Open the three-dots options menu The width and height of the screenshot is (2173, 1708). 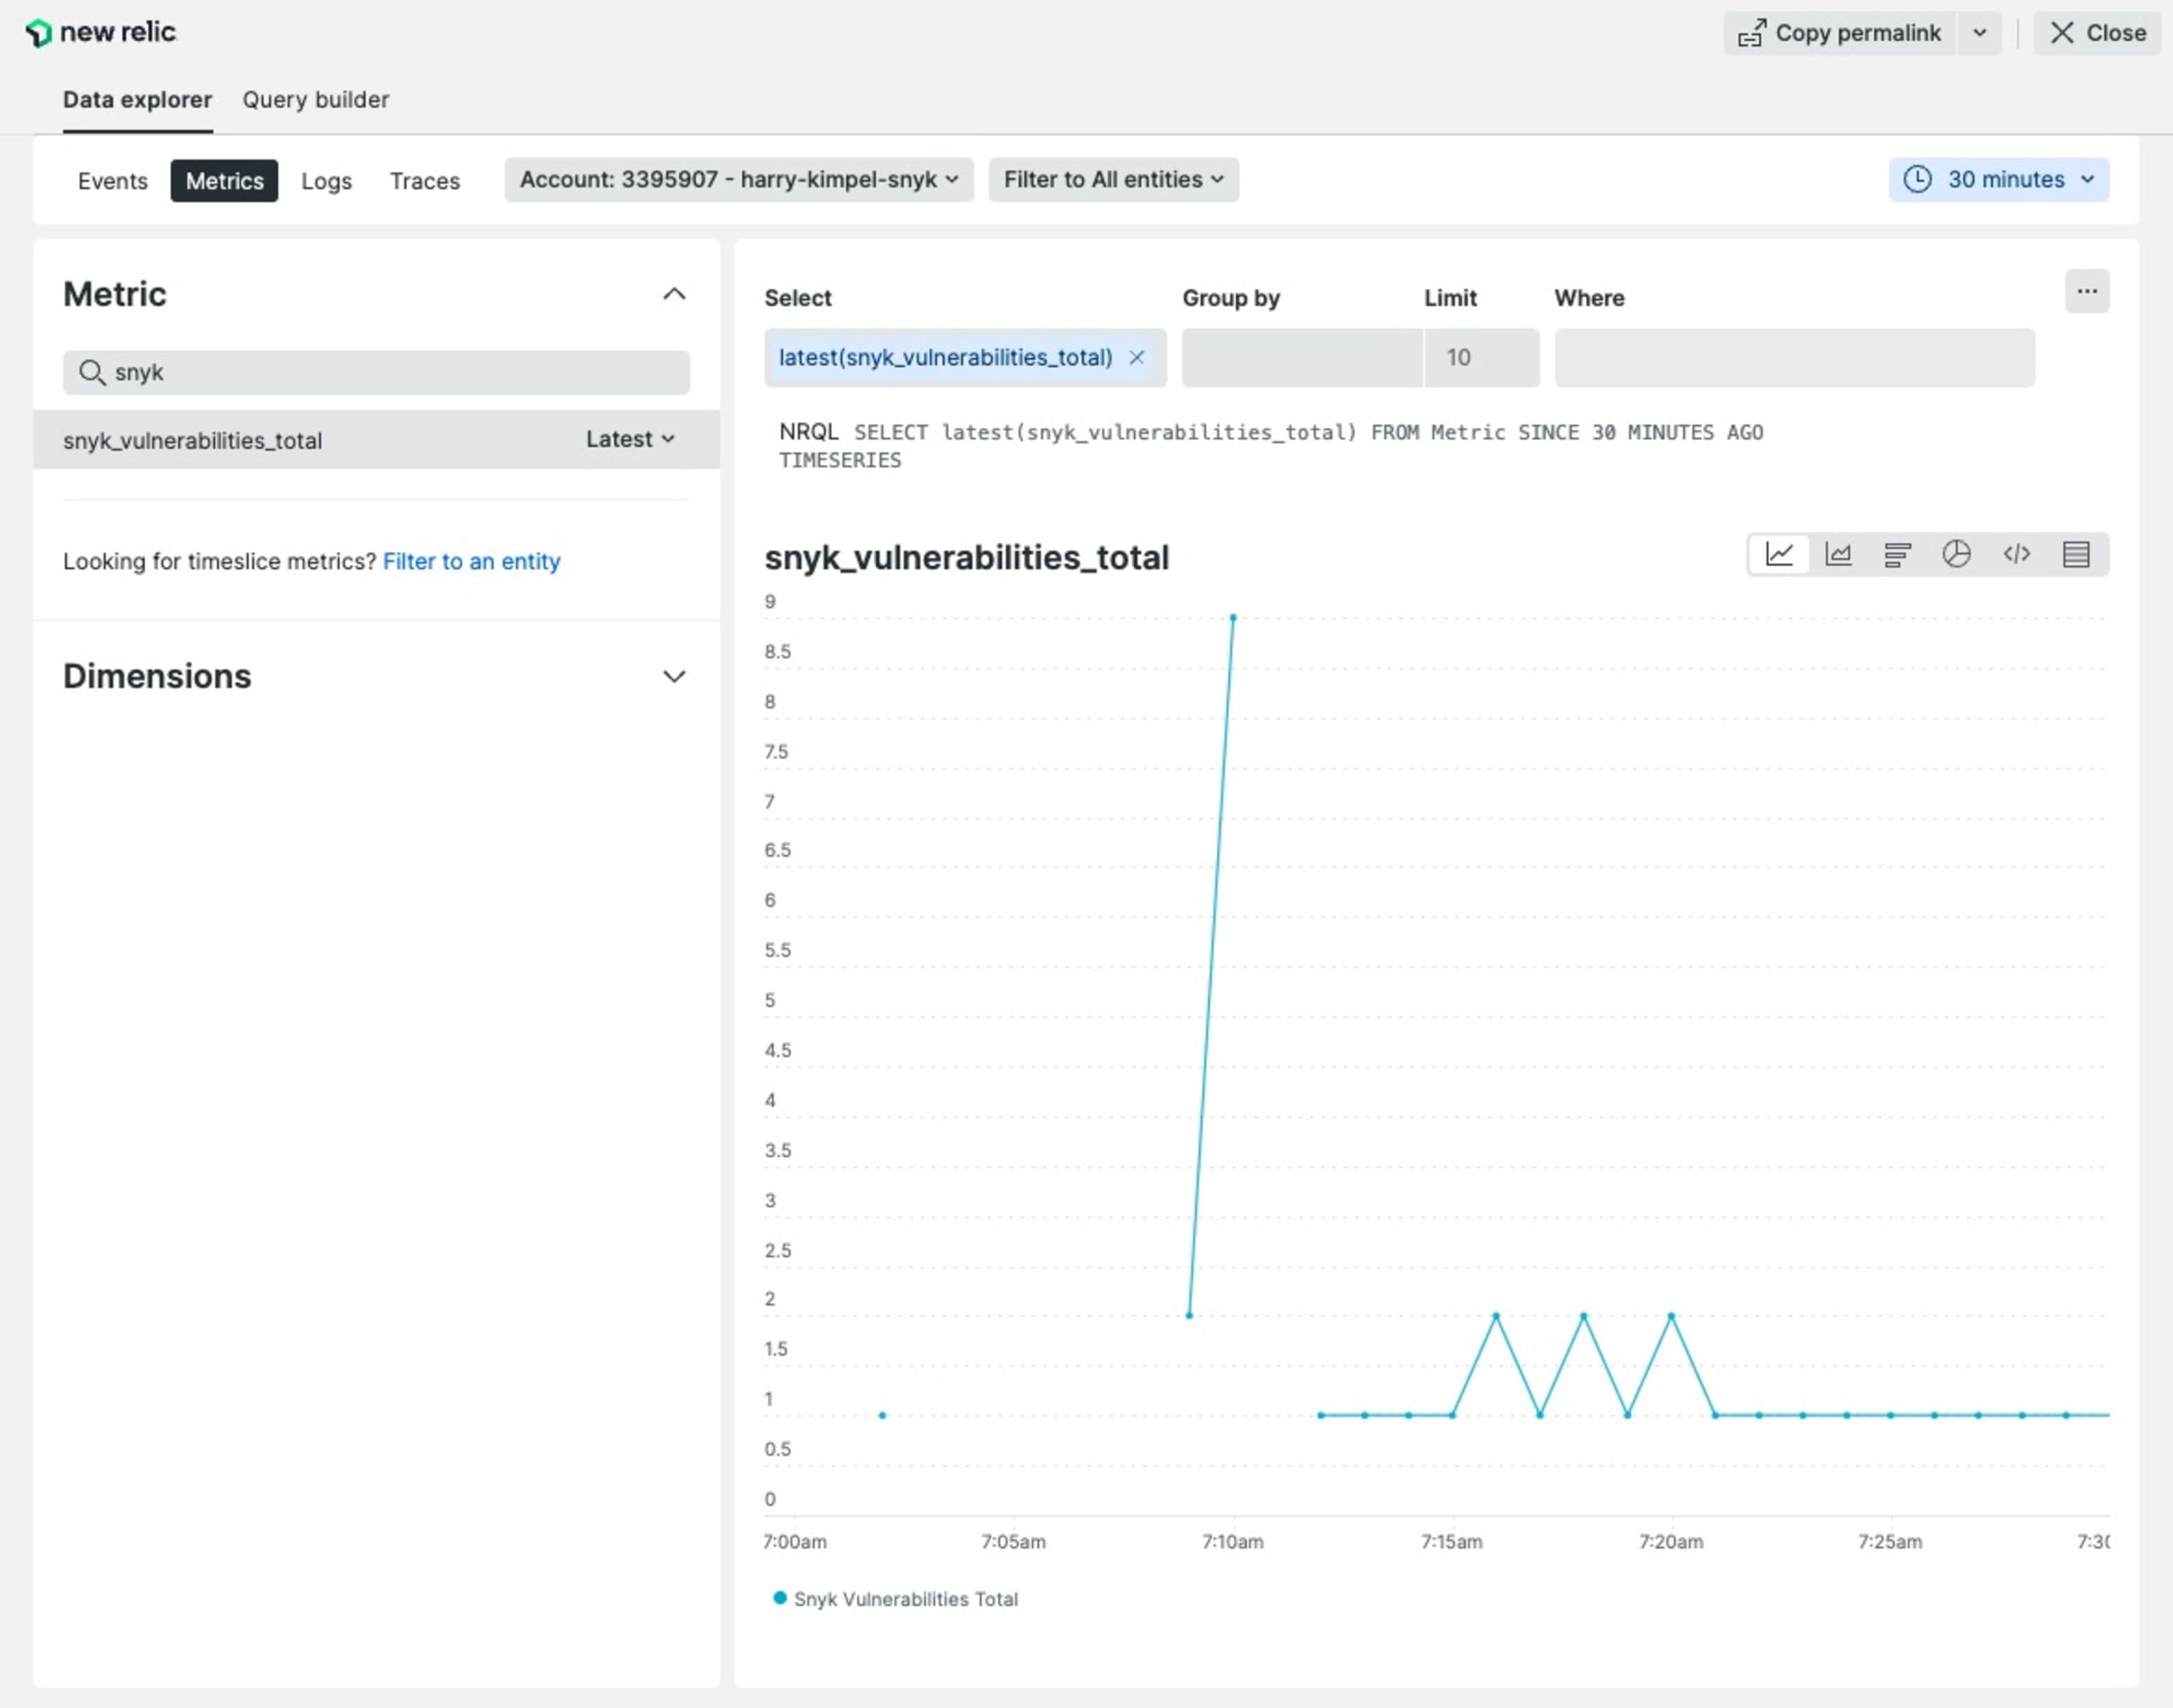click(2087, 291)
